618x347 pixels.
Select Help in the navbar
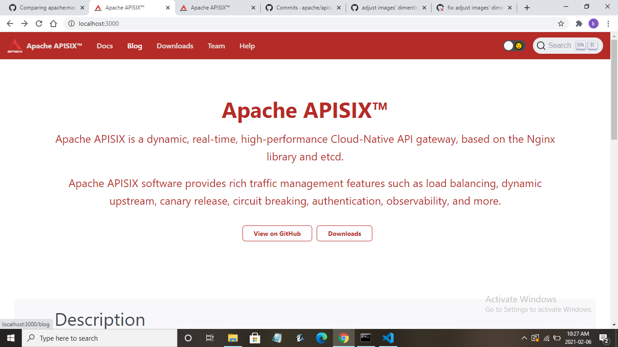click(247, 46)
